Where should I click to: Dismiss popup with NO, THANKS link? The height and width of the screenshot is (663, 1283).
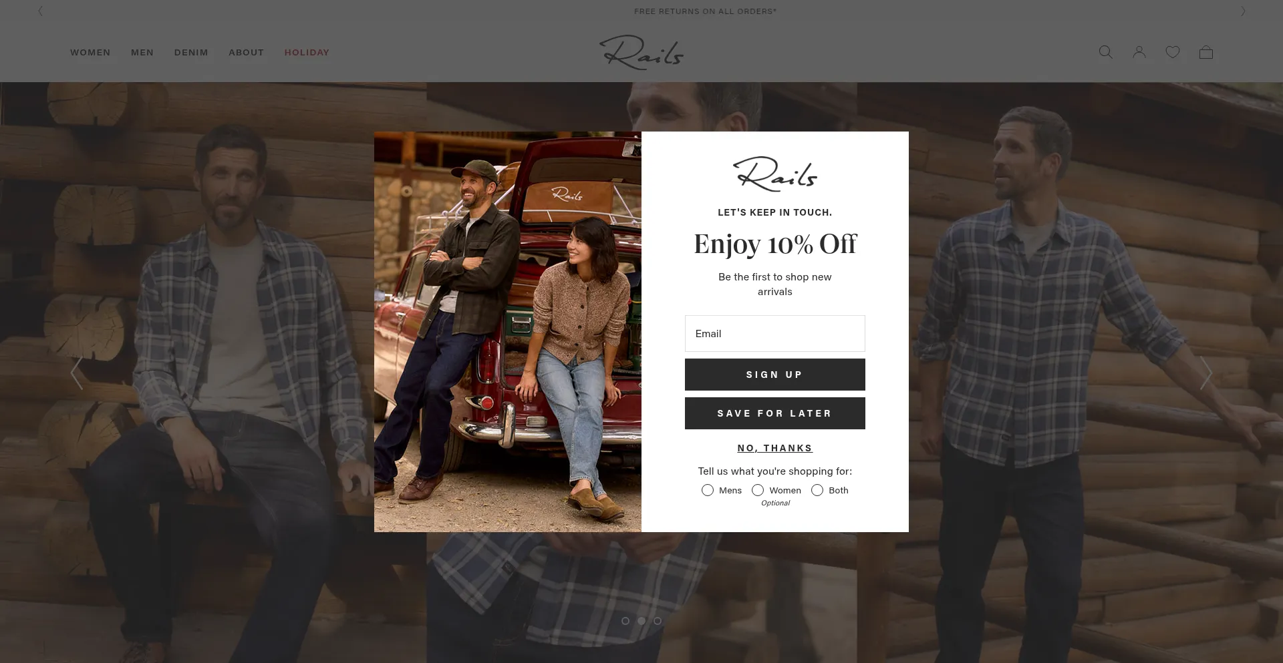(774, 448)
